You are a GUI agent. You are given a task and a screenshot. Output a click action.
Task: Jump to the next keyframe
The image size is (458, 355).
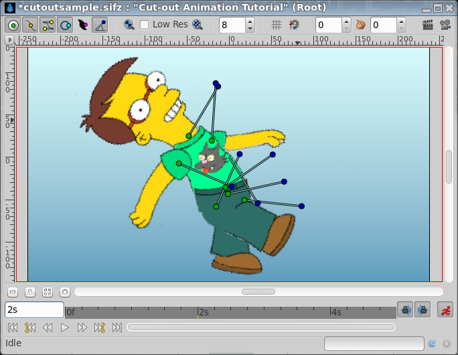click(100, 328)
